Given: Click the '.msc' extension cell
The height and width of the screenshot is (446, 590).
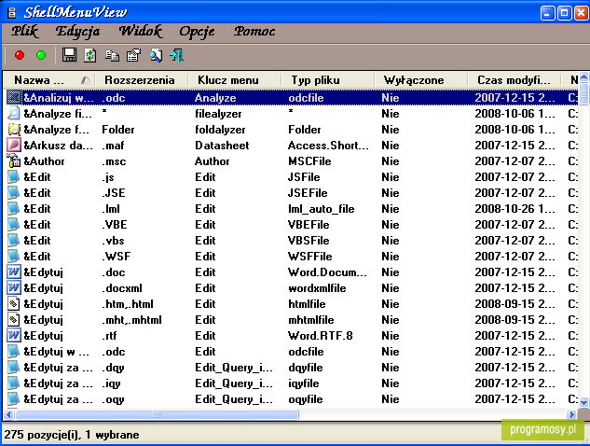Looking at the screenshot, I should click(114, 160).
